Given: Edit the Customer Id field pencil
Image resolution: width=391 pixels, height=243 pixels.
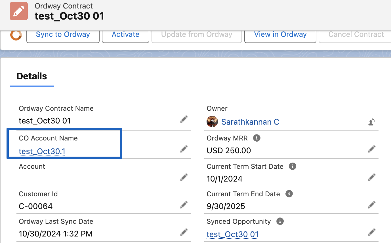Looking at the screenshot, I should click(x=184, y=205).
